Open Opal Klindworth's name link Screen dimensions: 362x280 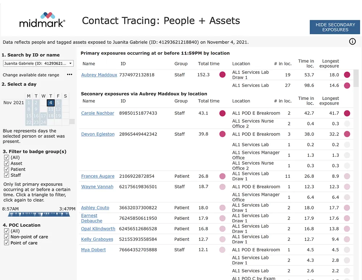pos(98,229)
